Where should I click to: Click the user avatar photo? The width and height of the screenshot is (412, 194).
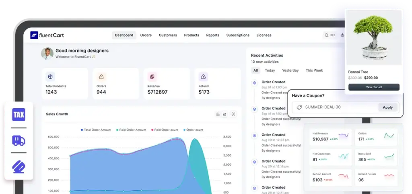[x=47, y=53]
